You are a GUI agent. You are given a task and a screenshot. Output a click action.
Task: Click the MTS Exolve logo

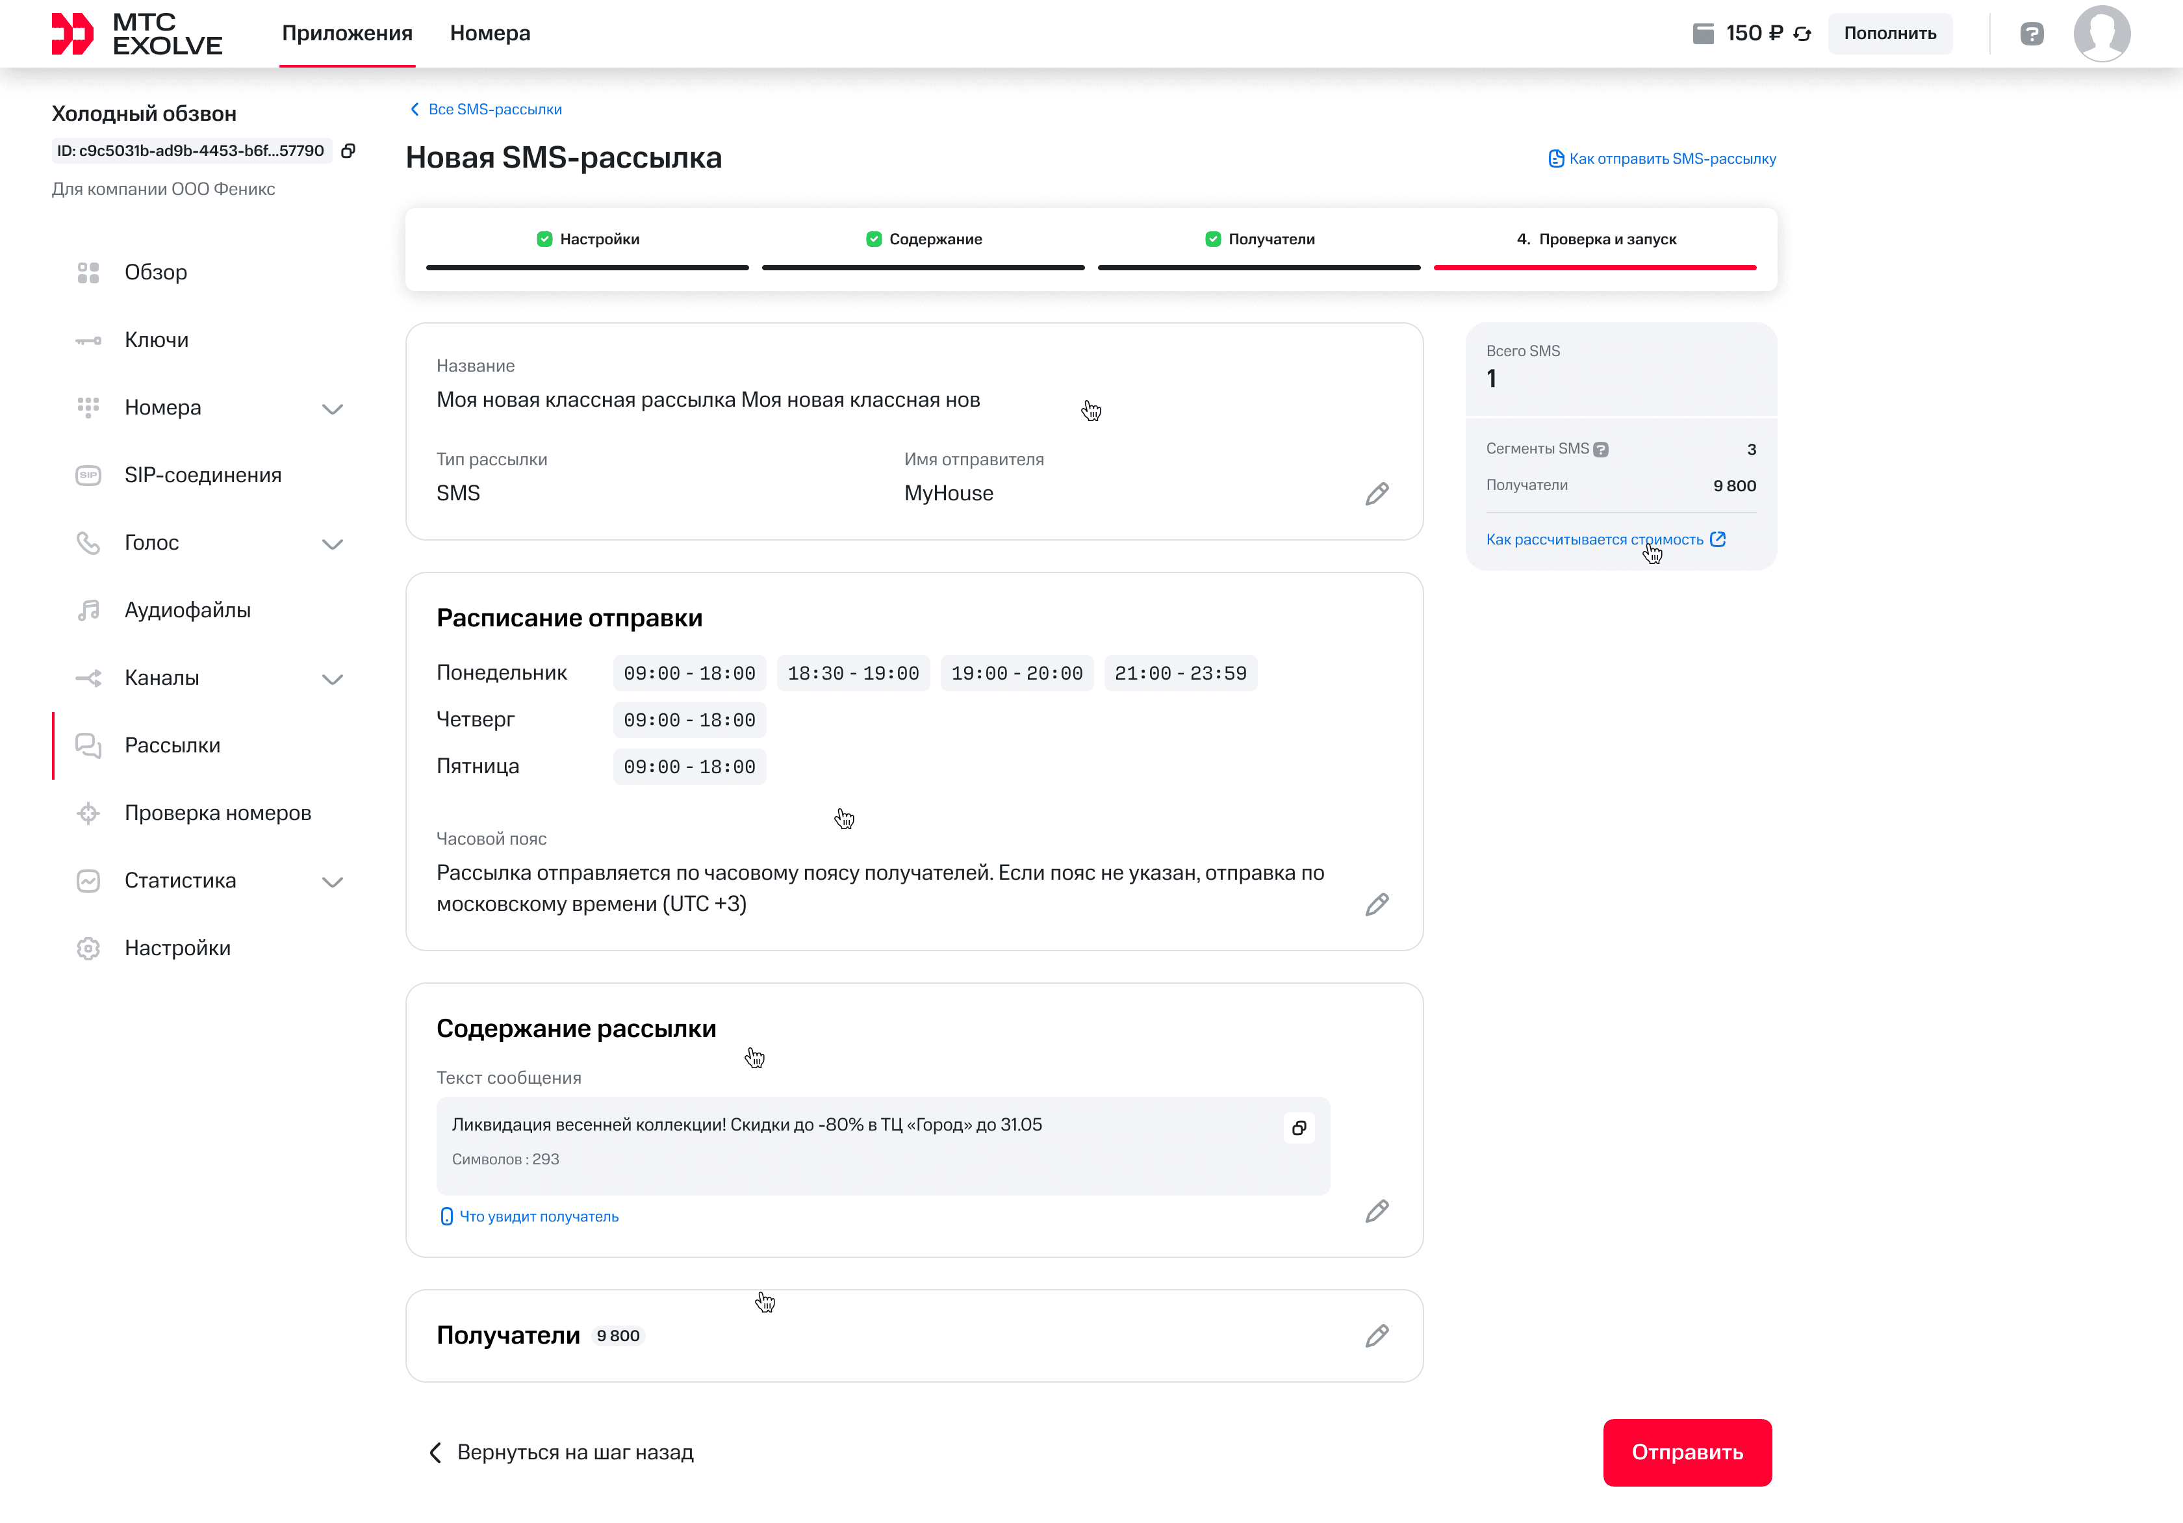[x=137, y=34]
